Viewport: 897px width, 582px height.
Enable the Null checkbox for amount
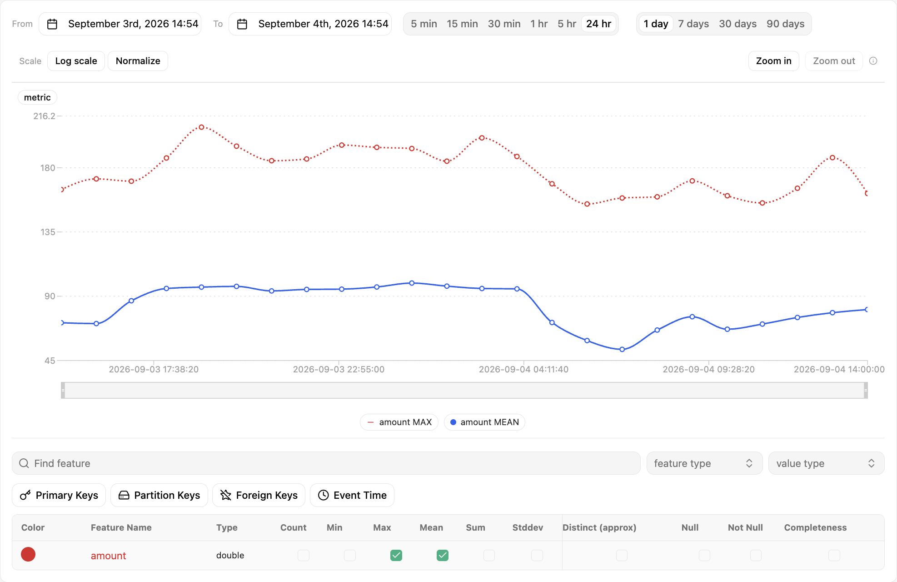point(704,555)
